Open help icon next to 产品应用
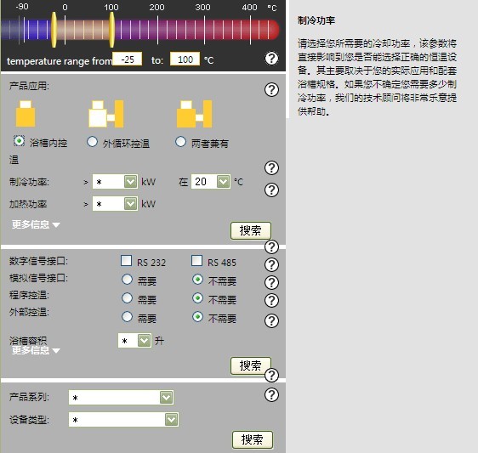478x453 pixels. (271, 89)
